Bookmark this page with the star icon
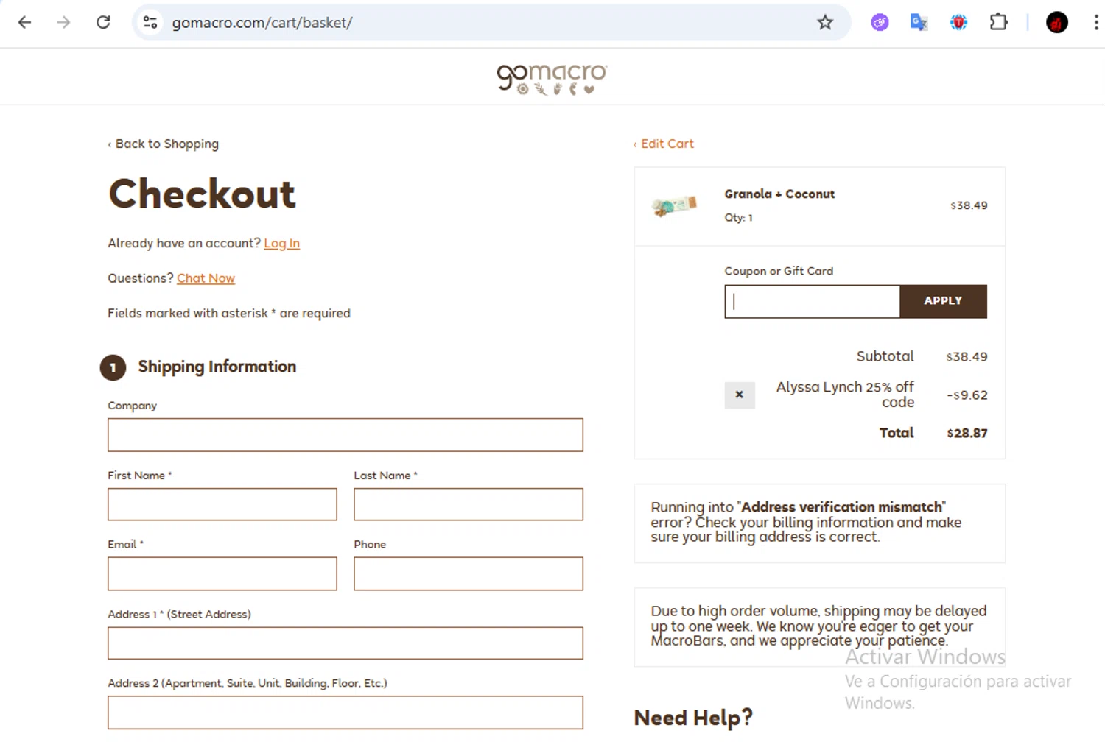The image size is (1105, 742). click(x=825, y=22)
